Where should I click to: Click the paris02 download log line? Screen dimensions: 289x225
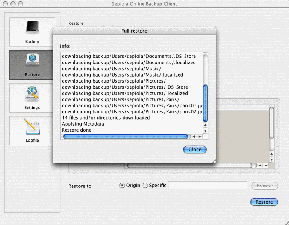(x=132, y=112)
